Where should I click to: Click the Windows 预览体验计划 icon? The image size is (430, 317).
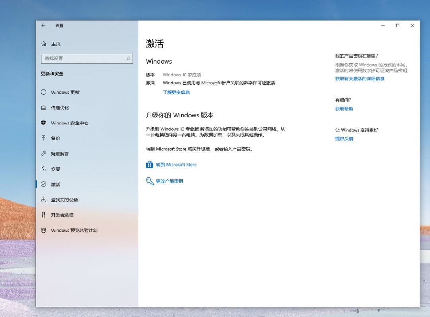coord(44,230)
